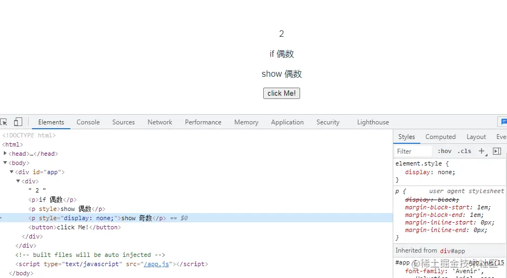Switch to the Console tab

[88, 122]
